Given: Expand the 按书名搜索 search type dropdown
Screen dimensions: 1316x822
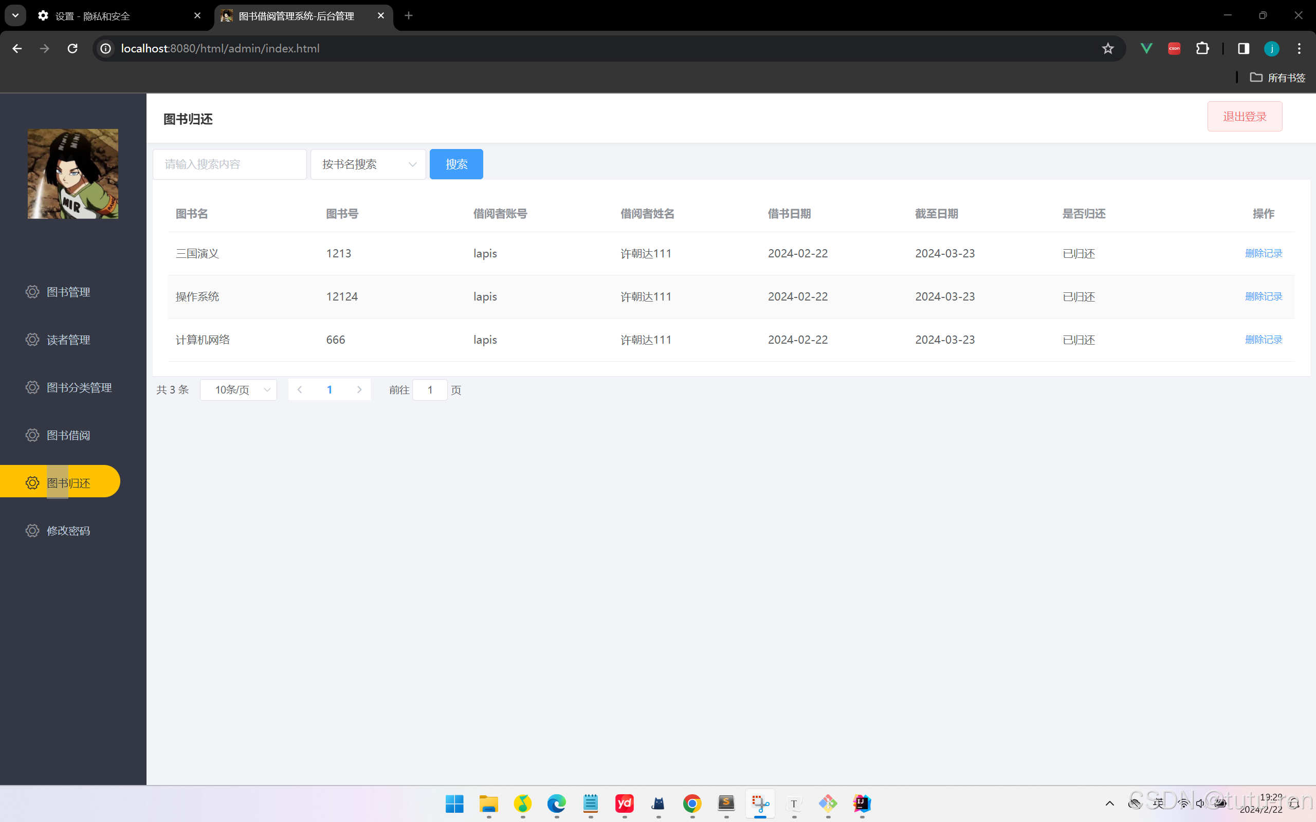Looking at the screenshot, I should [368, 164].
